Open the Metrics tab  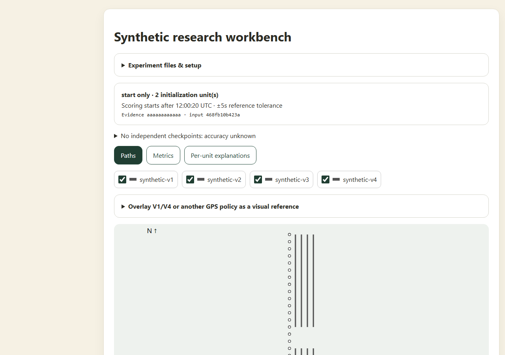[x=163, y=155]
